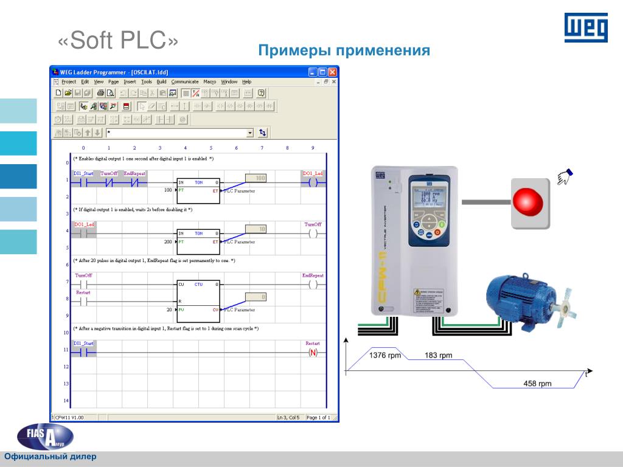Open the Insert menu
623x467 pixels.
pos(130,82)
